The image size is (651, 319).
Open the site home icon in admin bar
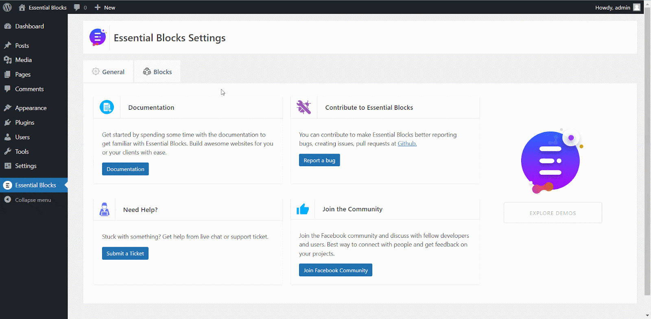point(22,7)
